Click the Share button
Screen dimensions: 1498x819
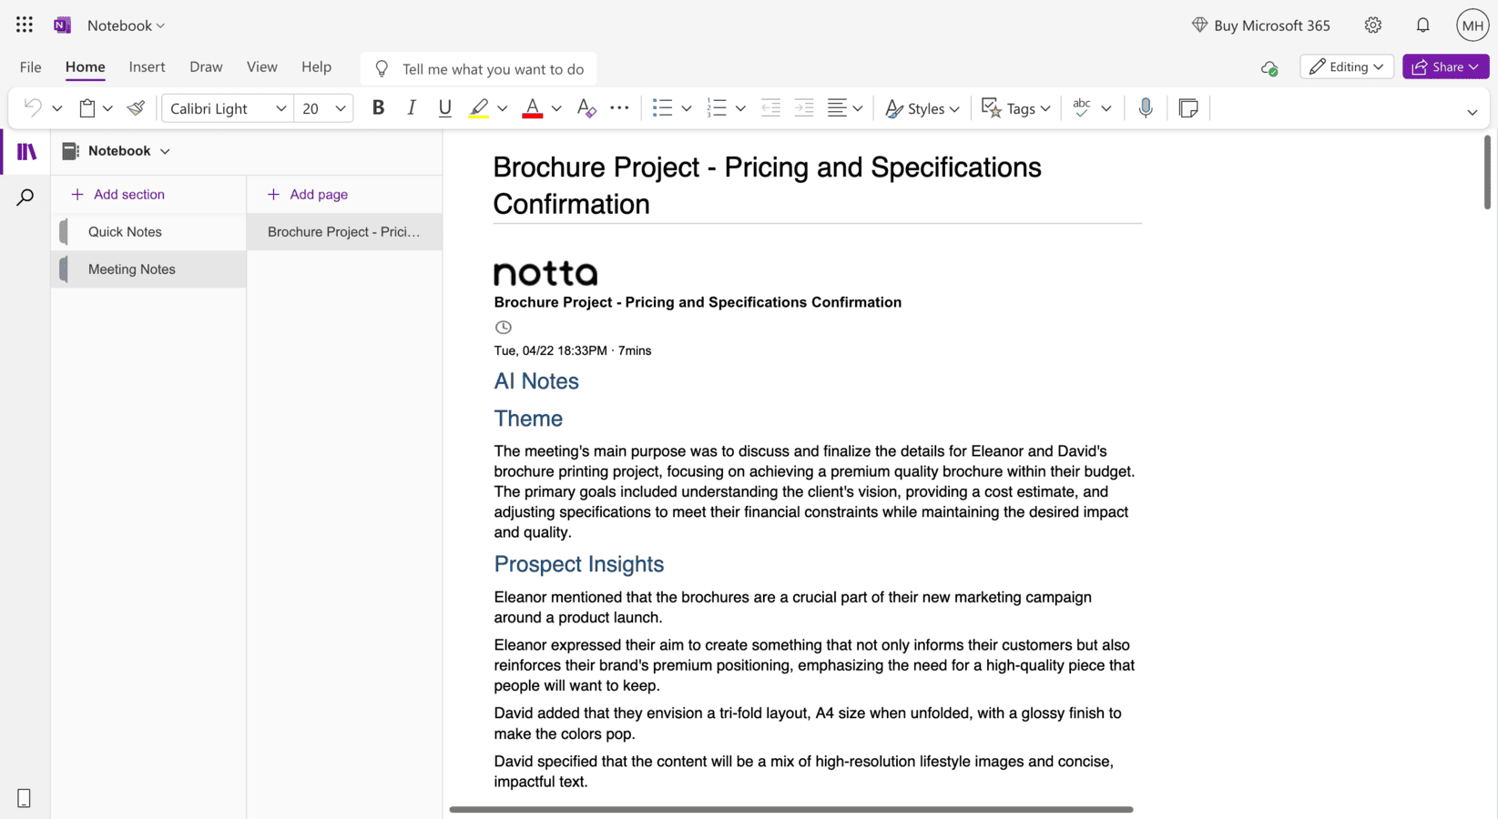pos(1446,66)
